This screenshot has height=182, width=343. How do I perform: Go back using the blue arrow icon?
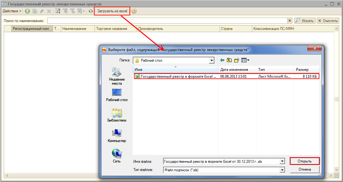point(222,60)
